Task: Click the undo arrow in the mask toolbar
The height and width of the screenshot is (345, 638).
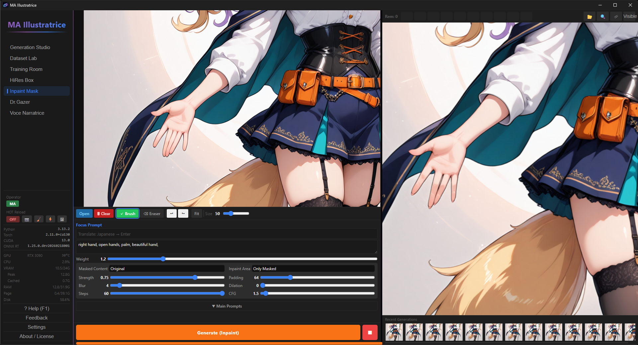Action: pos(171,213)
